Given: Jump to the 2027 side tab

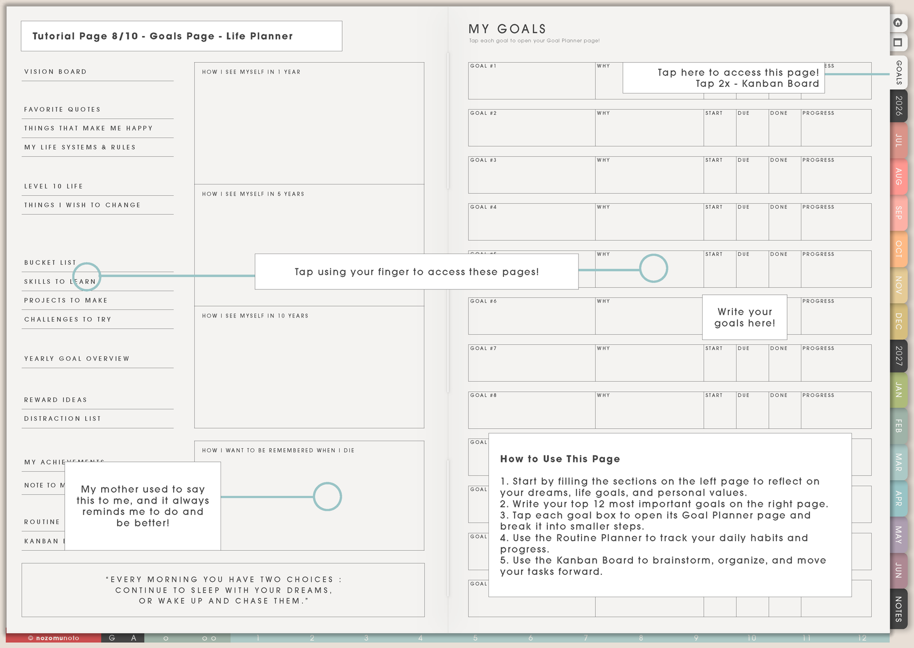Looking at the screenshot, I should (x=899, y=355).
